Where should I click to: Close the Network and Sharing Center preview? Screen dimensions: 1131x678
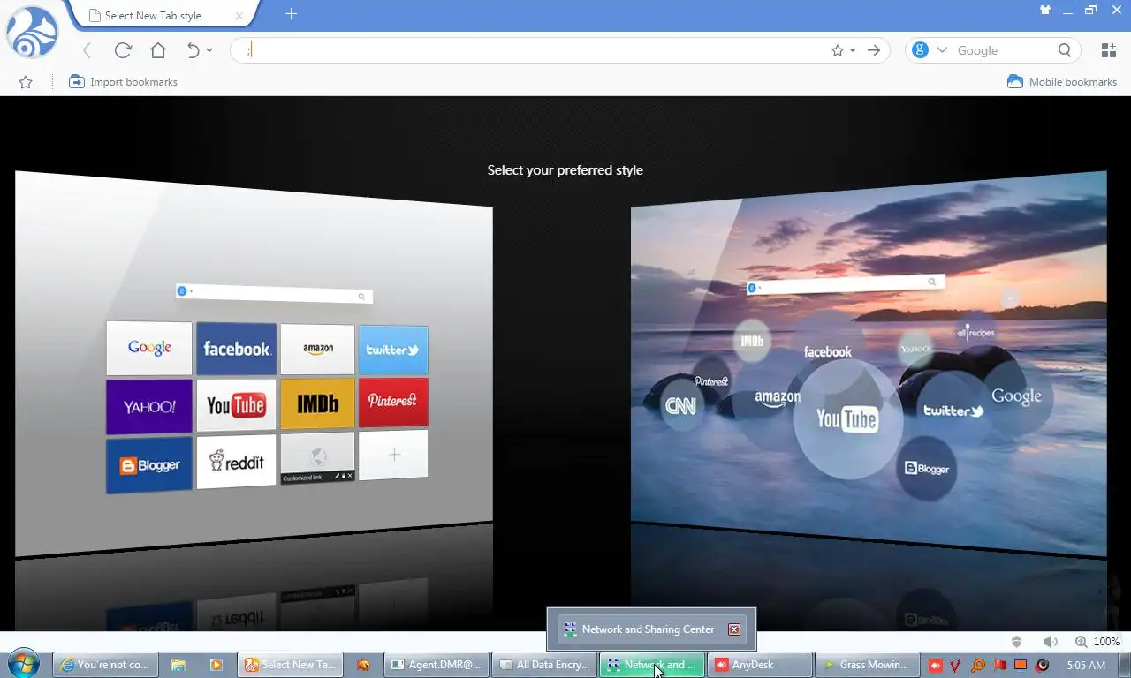tap(733, 629)
